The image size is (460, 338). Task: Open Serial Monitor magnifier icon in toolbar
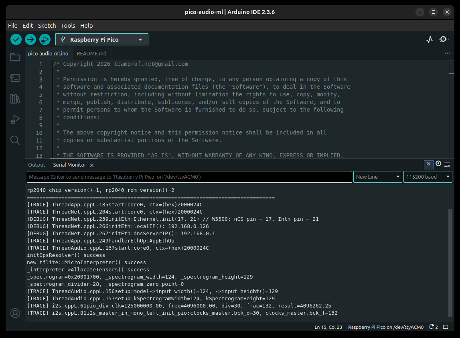(444, 39)
